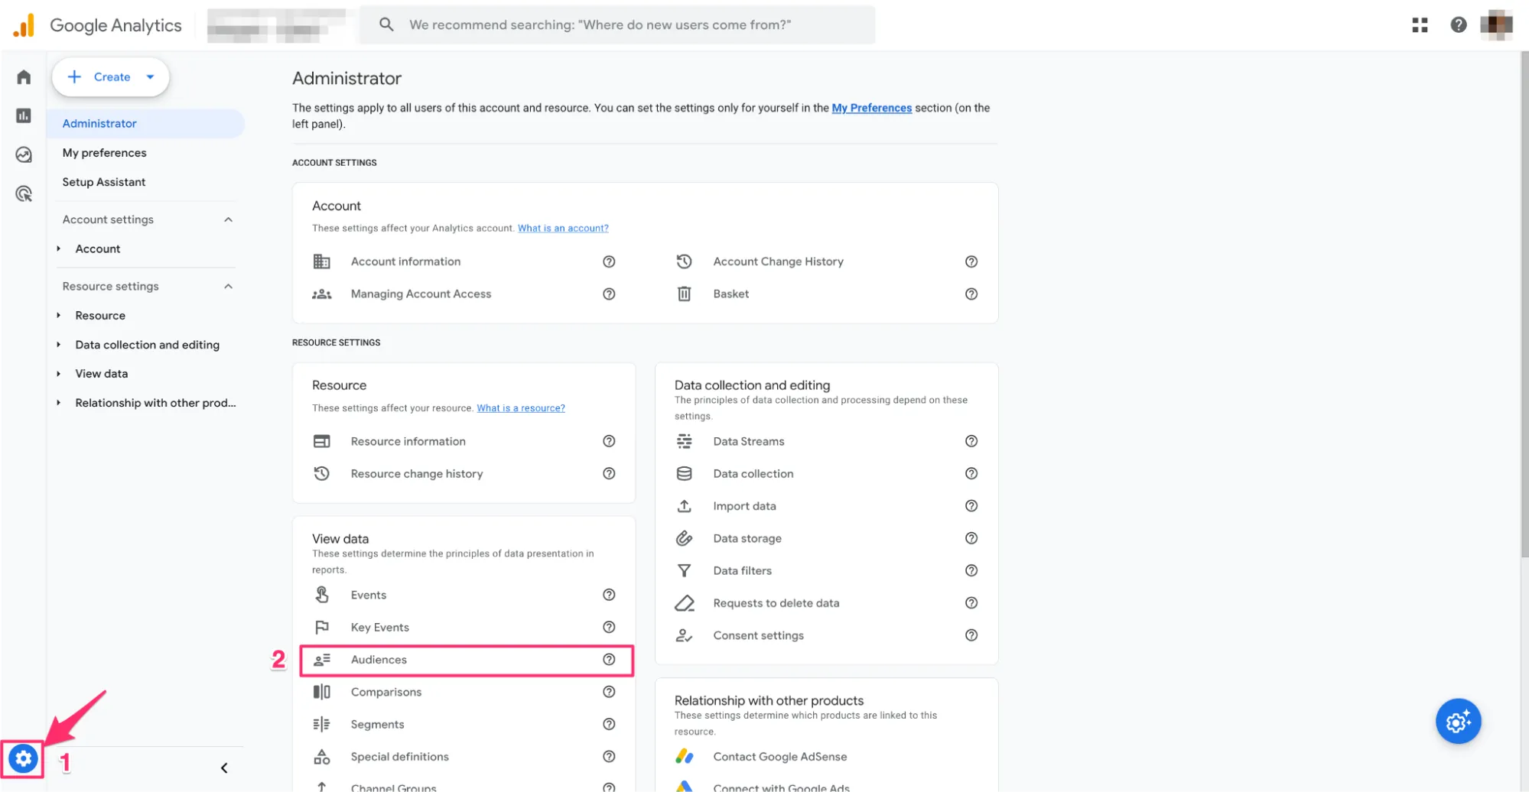Viewport: 1529px width, 792px height.
Task: Expand Data collection and editing tree item
Action: 59,345
